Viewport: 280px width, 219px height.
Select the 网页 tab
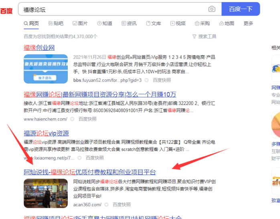coord(31,23)
